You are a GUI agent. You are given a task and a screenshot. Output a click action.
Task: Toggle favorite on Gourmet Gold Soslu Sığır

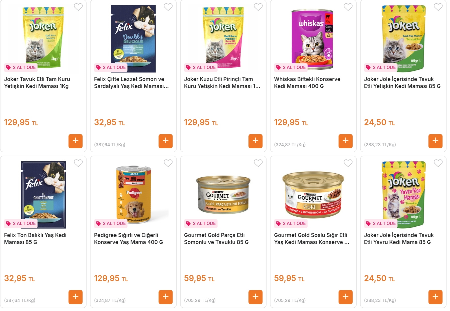pyautogui.click(x=348, y=163)
